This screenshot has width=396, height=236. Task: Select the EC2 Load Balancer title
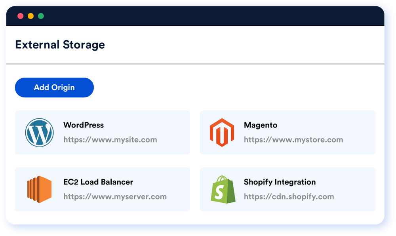98,182
